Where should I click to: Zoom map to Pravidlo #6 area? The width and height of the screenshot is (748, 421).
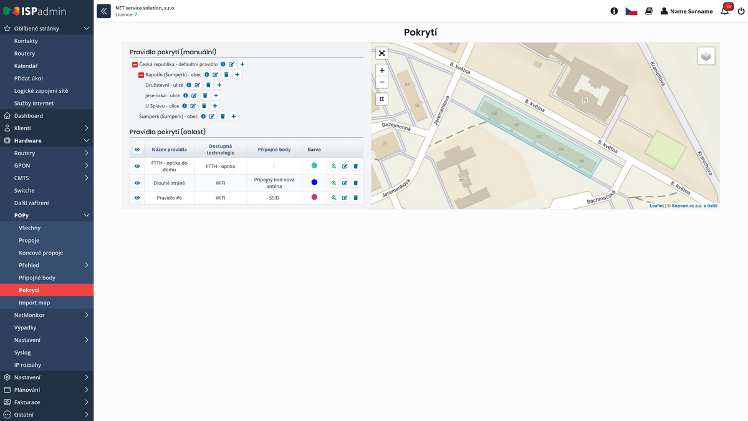[333, 198]
